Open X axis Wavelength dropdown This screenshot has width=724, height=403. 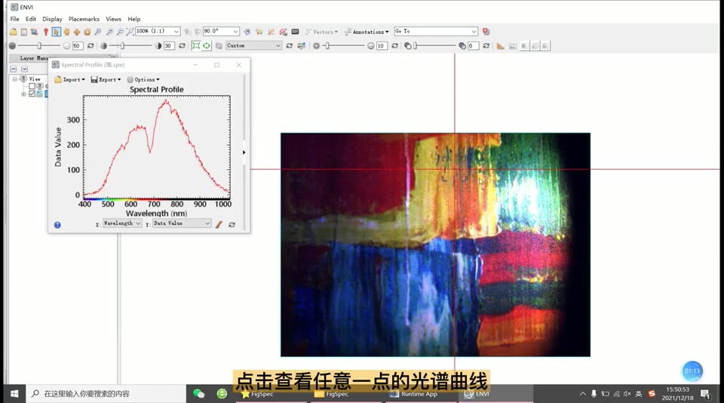click(x=122, y=223)
